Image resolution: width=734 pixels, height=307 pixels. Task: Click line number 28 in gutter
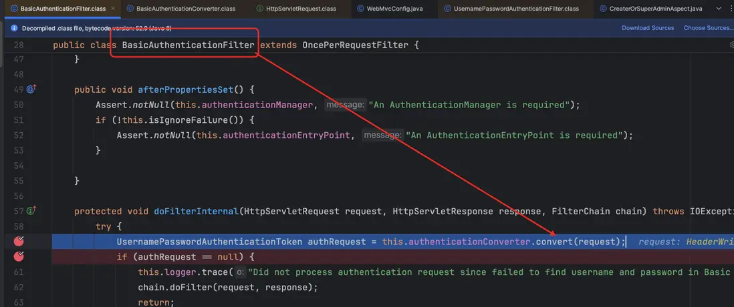18,45
